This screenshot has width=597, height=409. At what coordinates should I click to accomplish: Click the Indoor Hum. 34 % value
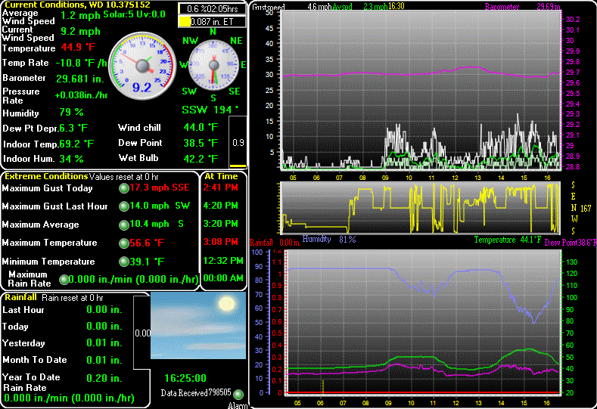71,159
